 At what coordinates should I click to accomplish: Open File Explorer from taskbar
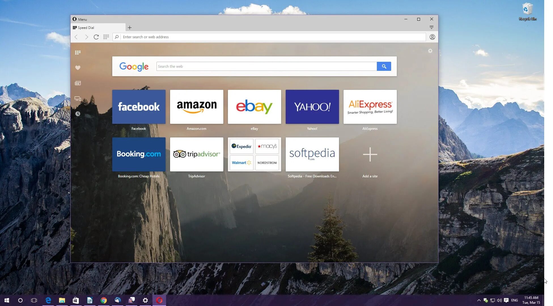[62, 300]
